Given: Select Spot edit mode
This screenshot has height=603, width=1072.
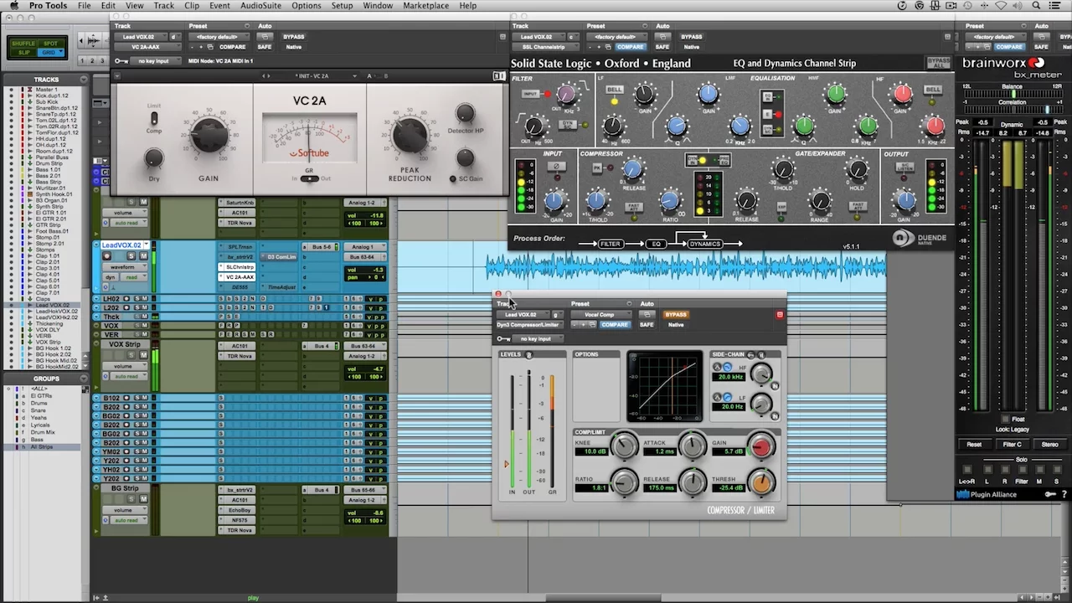Looking at the screenshot, I should pos(50,43).
